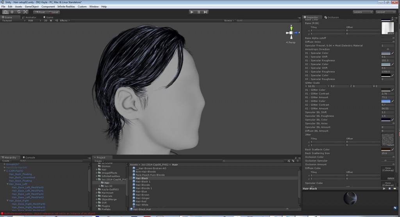This screenshot has width=400, height=217.
Task: Click Hair-White material sphere icon
Action: click(134, 205)
